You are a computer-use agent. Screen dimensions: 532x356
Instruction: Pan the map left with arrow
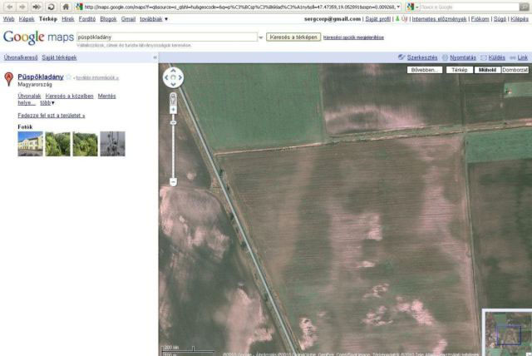166,77
